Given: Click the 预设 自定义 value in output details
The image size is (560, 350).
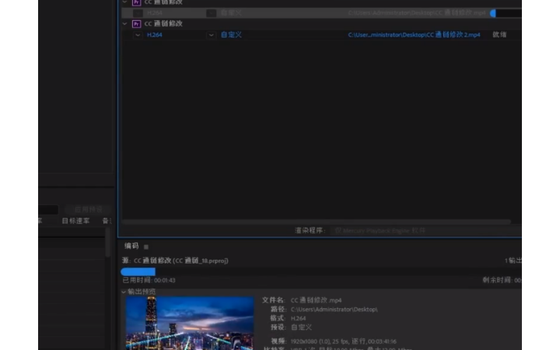Looking at the screenshot, I should click(301, 327).
